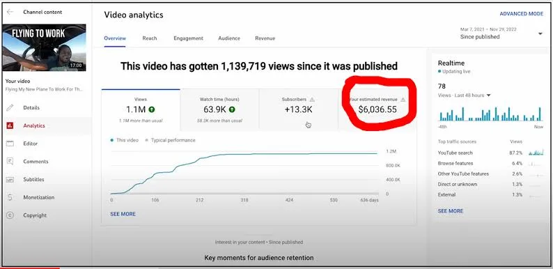Click SEE MORE under top traffic sources
553x269 pixels.
(x=451, y=210)
